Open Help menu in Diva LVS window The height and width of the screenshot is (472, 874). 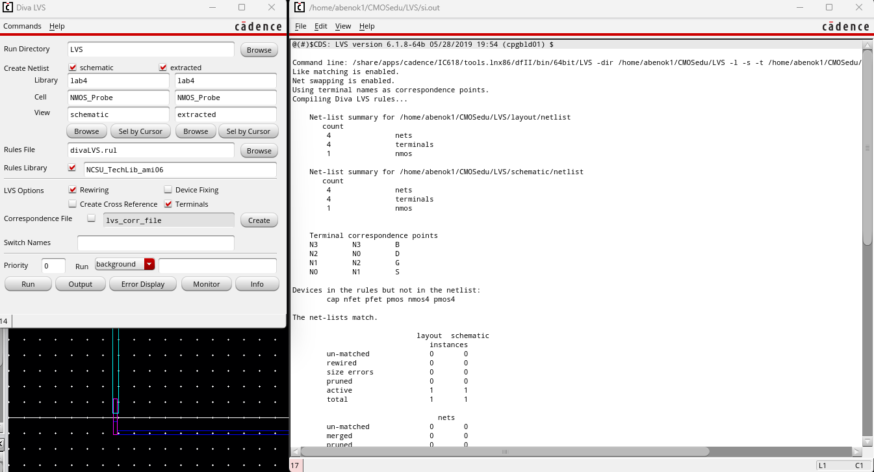click(57, 26)
